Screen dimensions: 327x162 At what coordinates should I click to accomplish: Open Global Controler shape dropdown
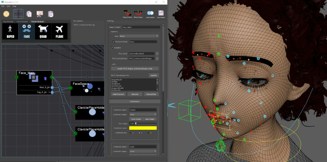[x=143, y=114]
